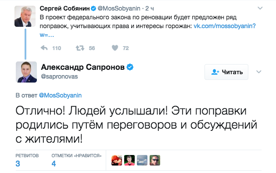The width and height of the screenshot is (276, 173).
Task: Open the red-haired liker's avatar
Action: coord(117,160)
